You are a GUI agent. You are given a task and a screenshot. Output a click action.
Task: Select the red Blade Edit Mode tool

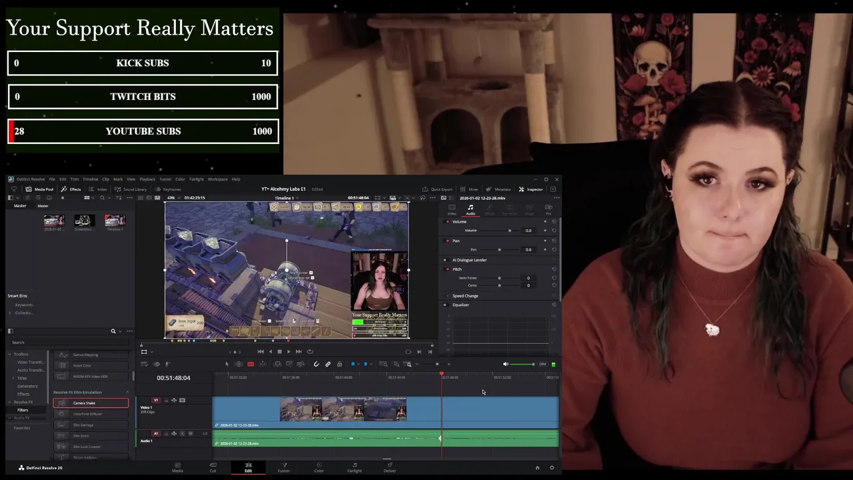coord(251,364)
